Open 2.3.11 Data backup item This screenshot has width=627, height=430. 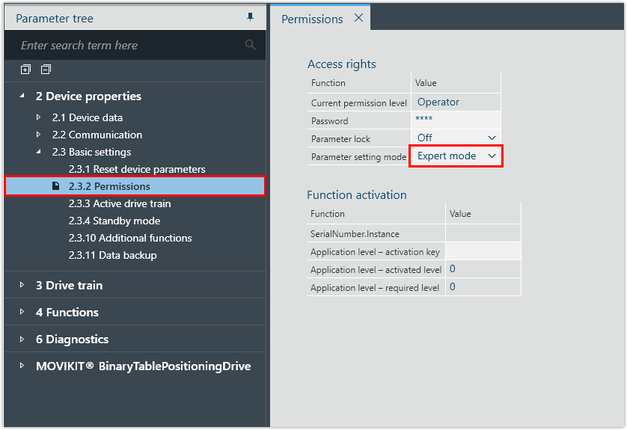[113, 255]
